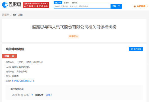Select the 民事一审 red tab label
This screenshot has height=102, width=149.
9,56
